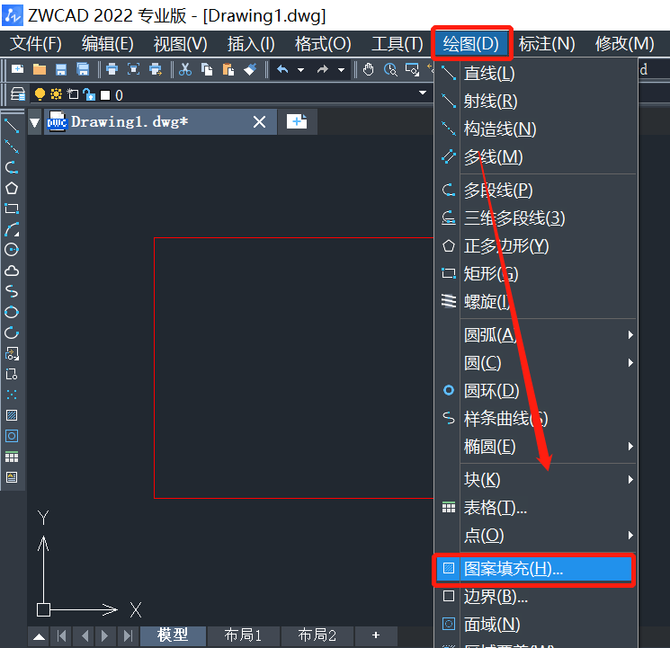670x648 pixels.
Task: Open the Redo history dropdown arrow
Action: [x=341, y=69]
